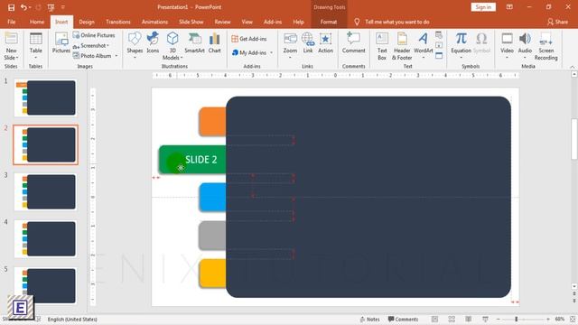Switch to Reading view
This screenshot has height=325, width=578.
468,319
